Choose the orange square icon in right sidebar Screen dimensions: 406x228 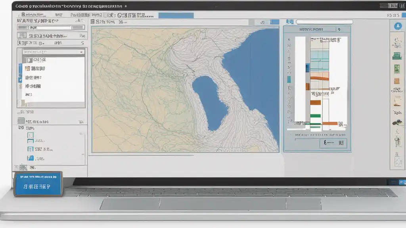tap(396, 81)
